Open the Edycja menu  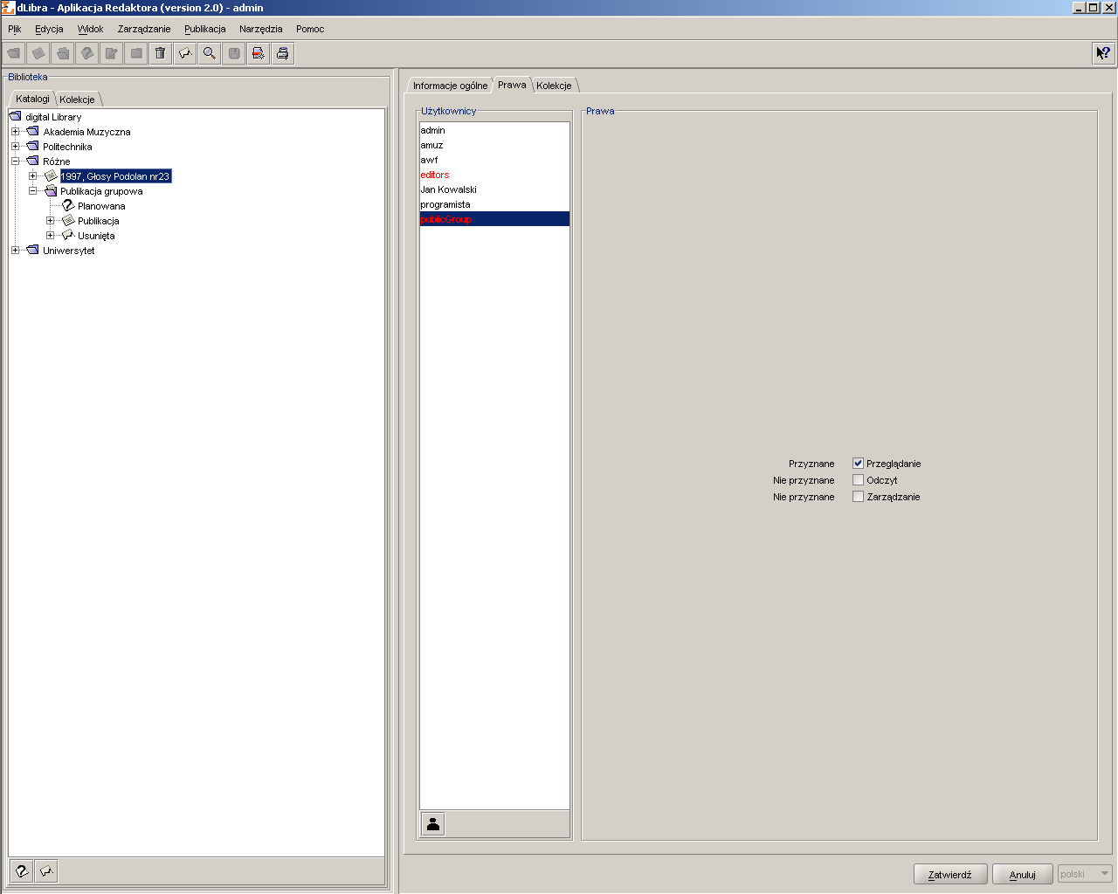[x=49, y=29]
